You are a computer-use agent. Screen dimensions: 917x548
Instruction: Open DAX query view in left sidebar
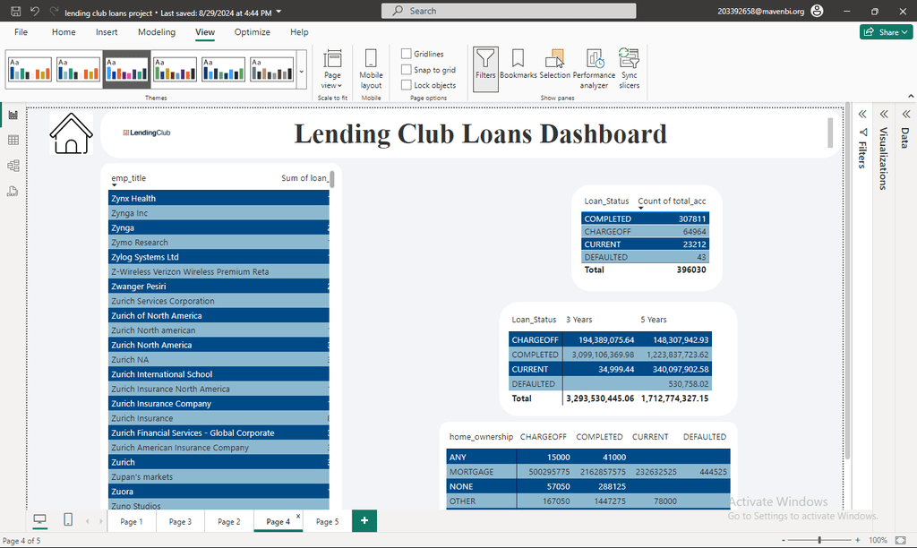(13, 192)
